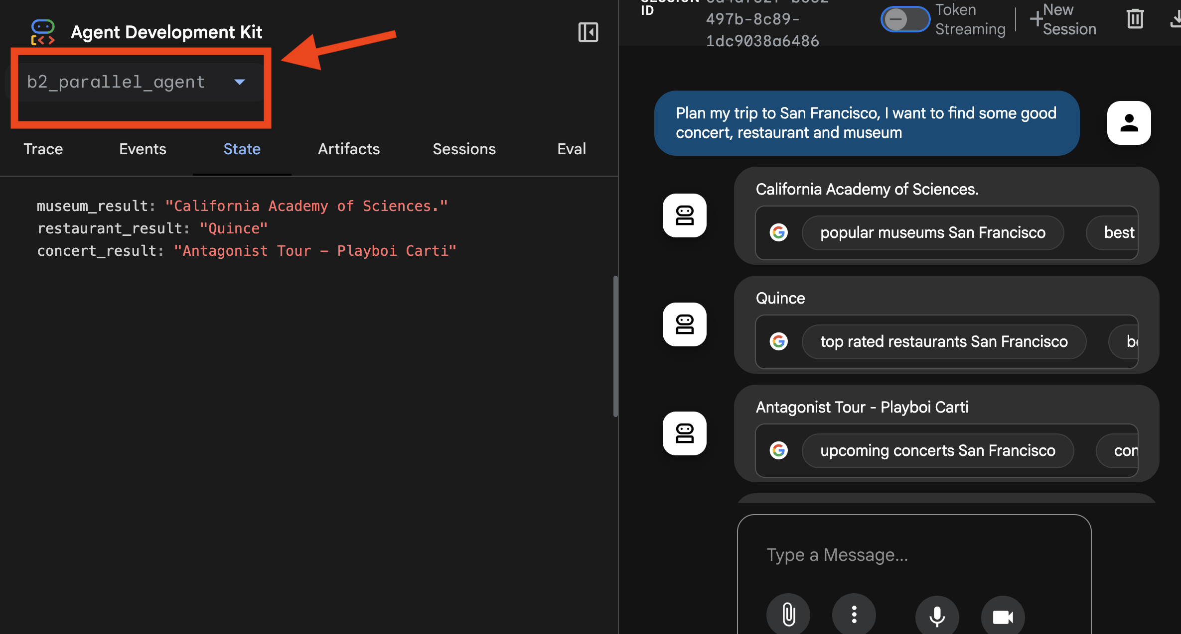Screen dimensions: 1181x634
Task: Switch to the Trace tab
Action: tap(43, 149)
